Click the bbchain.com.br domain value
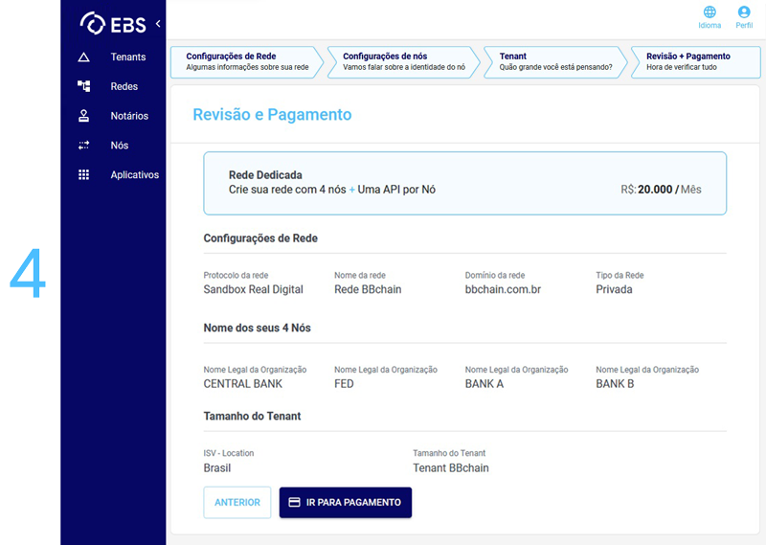The image size is (766, 545). (503, 289)
